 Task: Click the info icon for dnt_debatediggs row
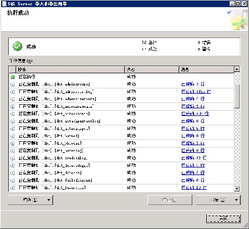click(13, 165)
